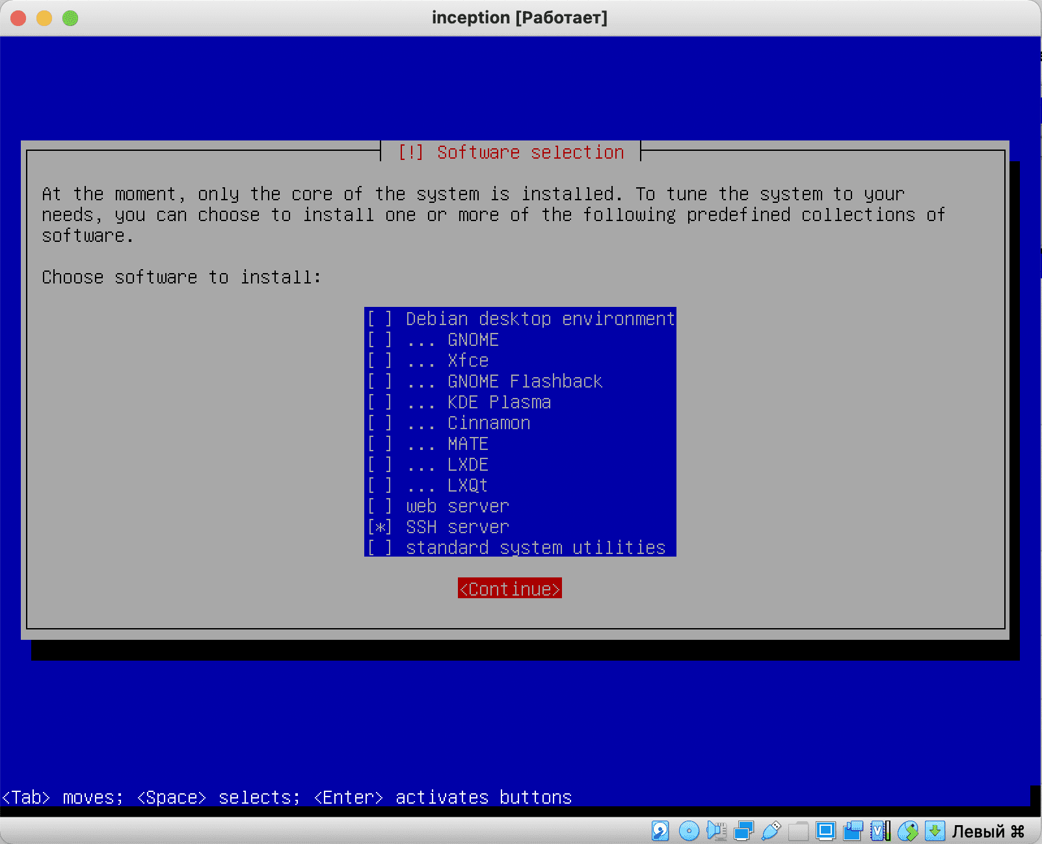The image size is (1042, 844).
Task: Toggle the Xfce checkbox
Action: [380, 360]
